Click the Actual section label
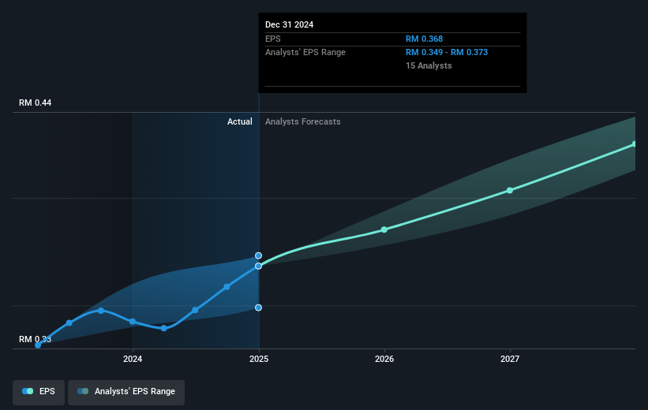 coord(240,121)
